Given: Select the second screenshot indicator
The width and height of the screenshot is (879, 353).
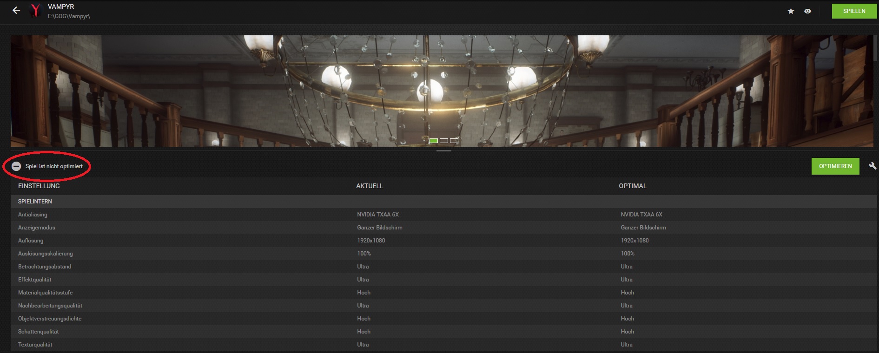Looking at the screenshot, I should click(444, 141).
